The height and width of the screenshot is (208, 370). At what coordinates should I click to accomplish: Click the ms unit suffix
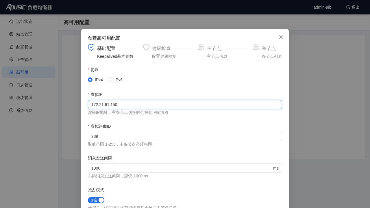pos(276,168)
